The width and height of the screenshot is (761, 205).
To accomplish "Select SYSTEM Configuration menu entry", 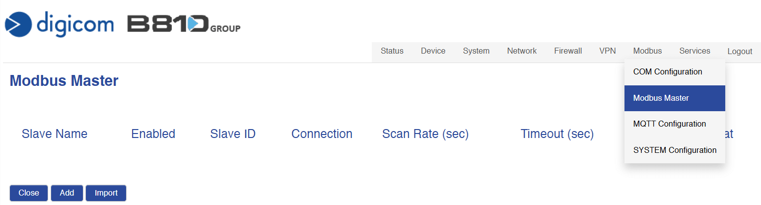I will [x=675, y=150].
